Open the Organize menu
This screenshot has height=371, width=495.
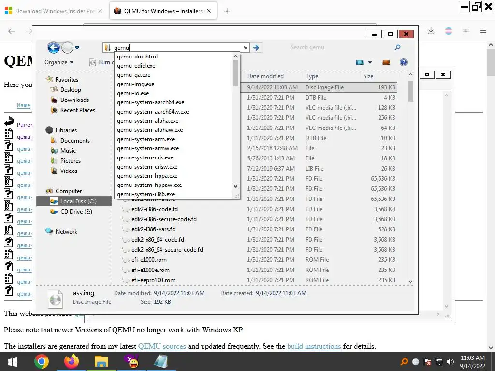[59, 62]
